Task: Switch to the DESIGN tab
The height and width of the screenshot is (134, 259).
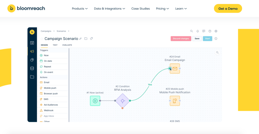Action: click(x=44, y=45)
